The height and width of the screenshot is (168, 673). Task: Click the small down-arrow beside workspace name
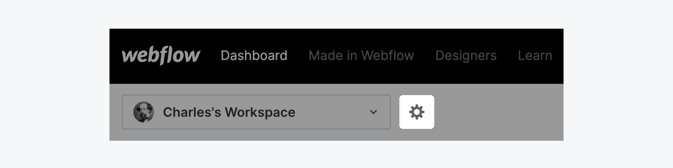tap(373, 112)
